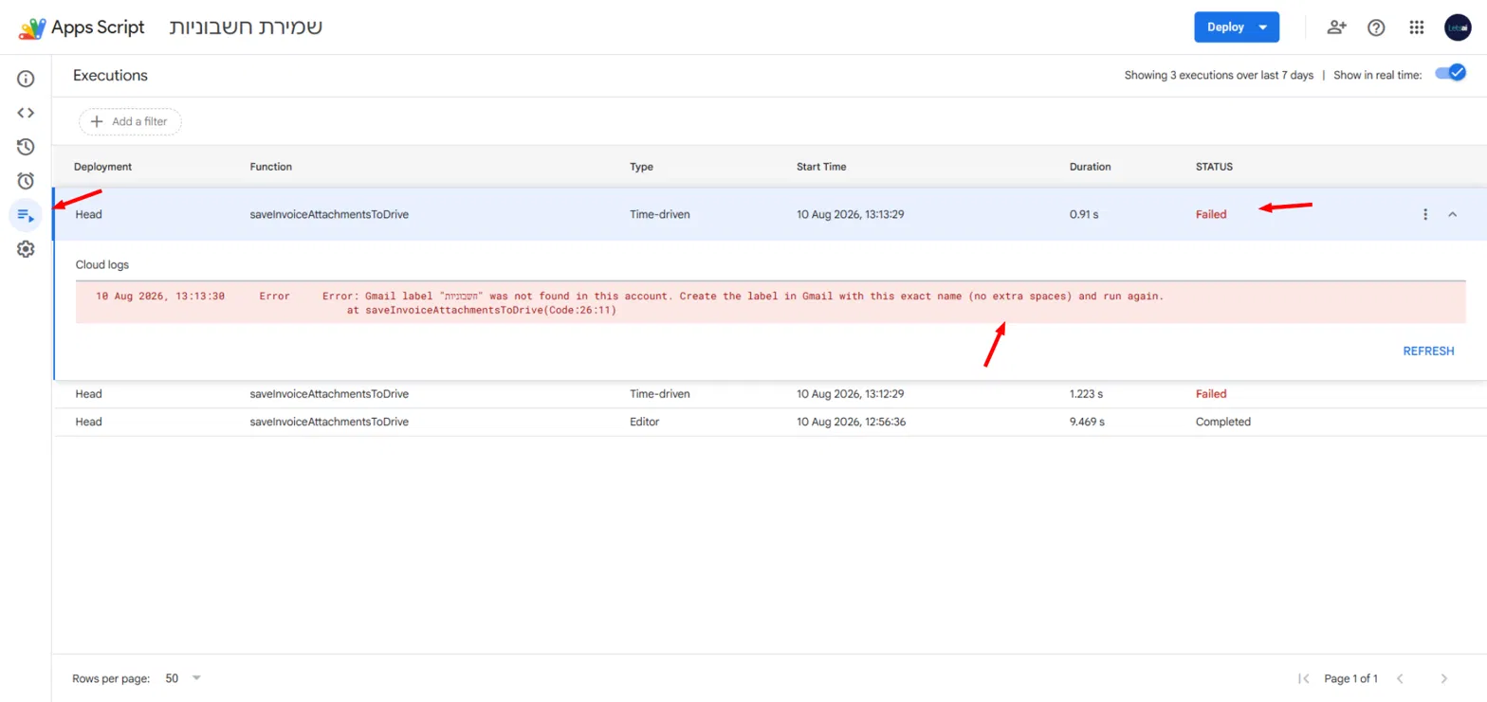Click the Completed status text

coord(1223,423)
